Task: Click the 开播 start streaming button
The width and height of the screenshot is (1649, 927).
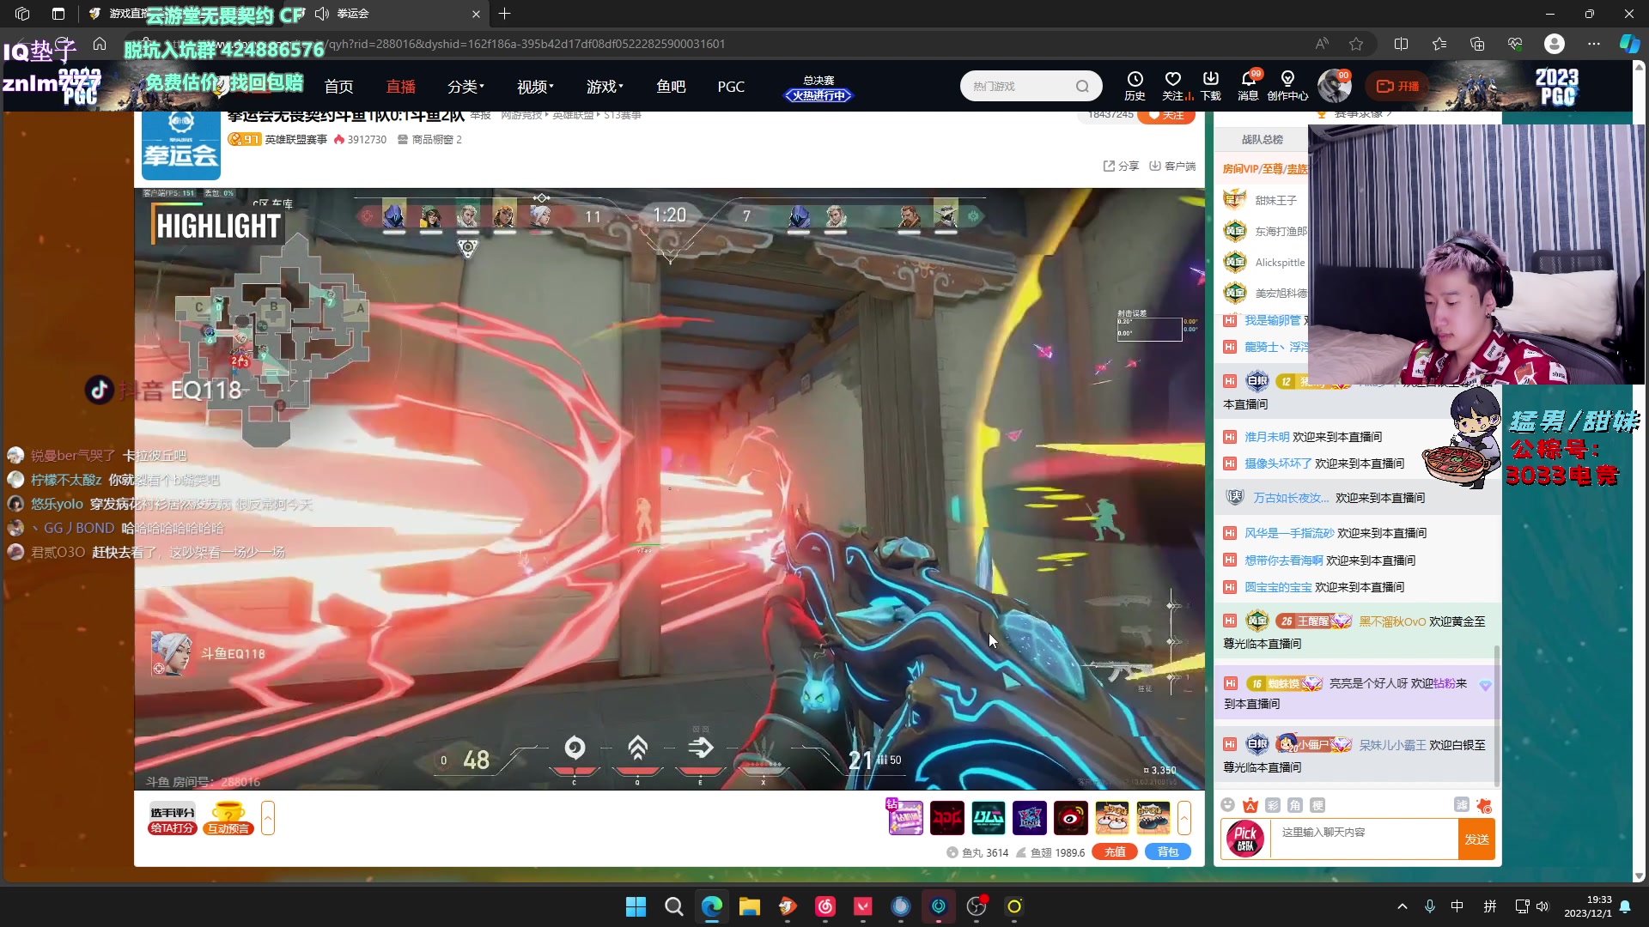Action: (1398, 86)
